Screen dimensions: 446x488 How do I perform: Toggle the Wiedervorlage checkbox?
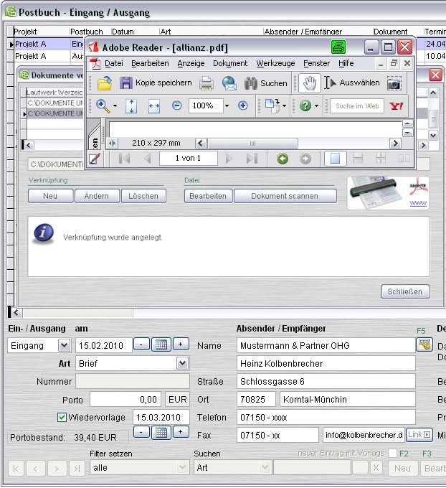62,417
